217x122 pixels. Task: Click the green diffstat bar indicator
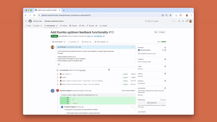point(164,42)
